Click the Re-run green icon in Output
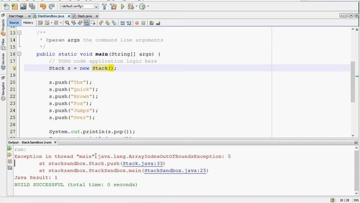 click(10, 148)
